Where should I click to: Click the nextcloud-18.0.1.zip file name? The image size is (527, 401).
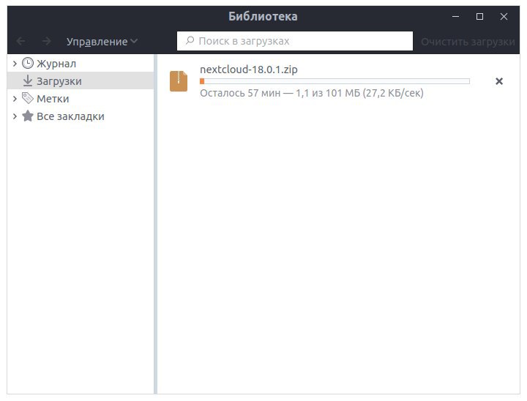point(249,70)
